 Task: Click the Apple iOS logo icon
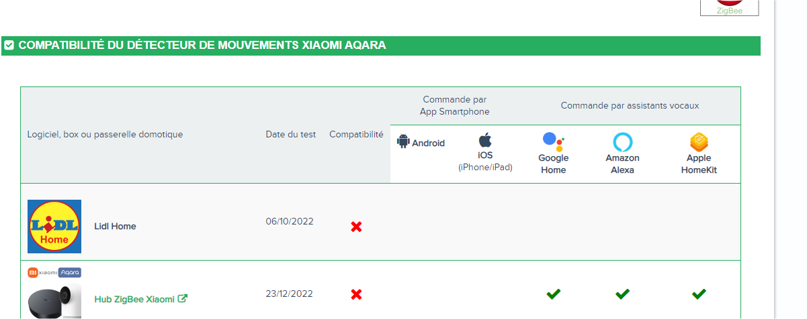point(485,140)
